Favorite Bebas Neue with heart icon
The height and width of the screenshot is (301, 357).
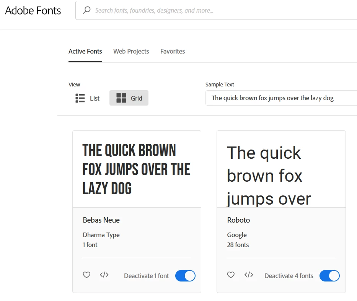[86, 275]
